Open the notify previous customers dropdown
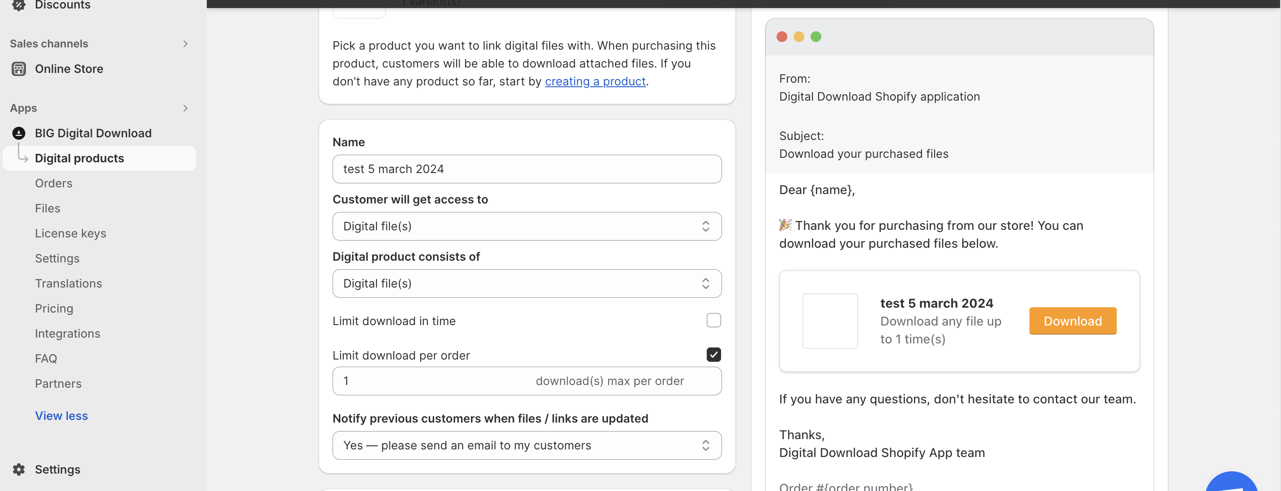 coord(527,445)
